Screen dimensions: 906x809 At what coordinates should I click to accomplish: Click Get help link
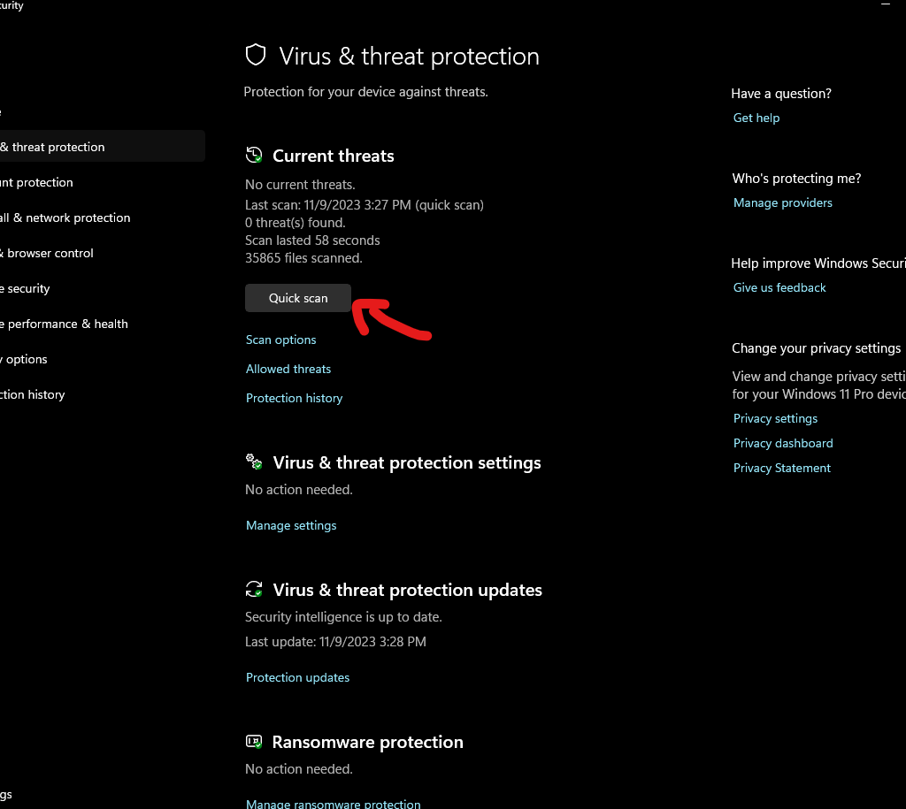(756, 118)
